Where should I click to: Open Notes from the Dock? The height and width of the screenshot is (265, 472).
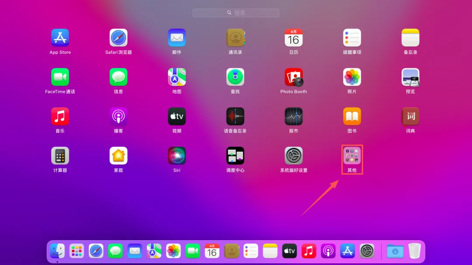click(x=270, y=251)
